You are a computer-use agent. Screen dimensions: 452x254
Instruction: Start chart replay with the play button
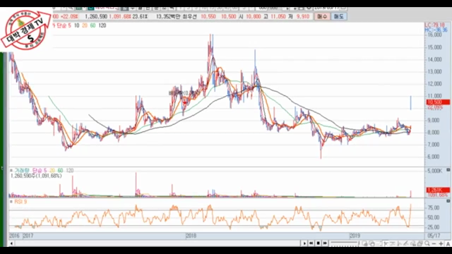click(x=304, y=243)
